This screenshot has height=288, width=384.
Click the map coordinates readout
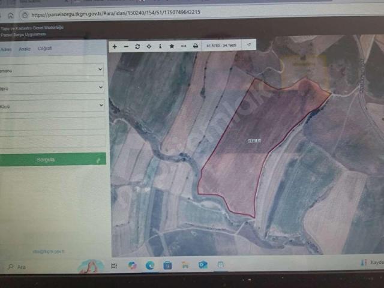coord(221,46)
